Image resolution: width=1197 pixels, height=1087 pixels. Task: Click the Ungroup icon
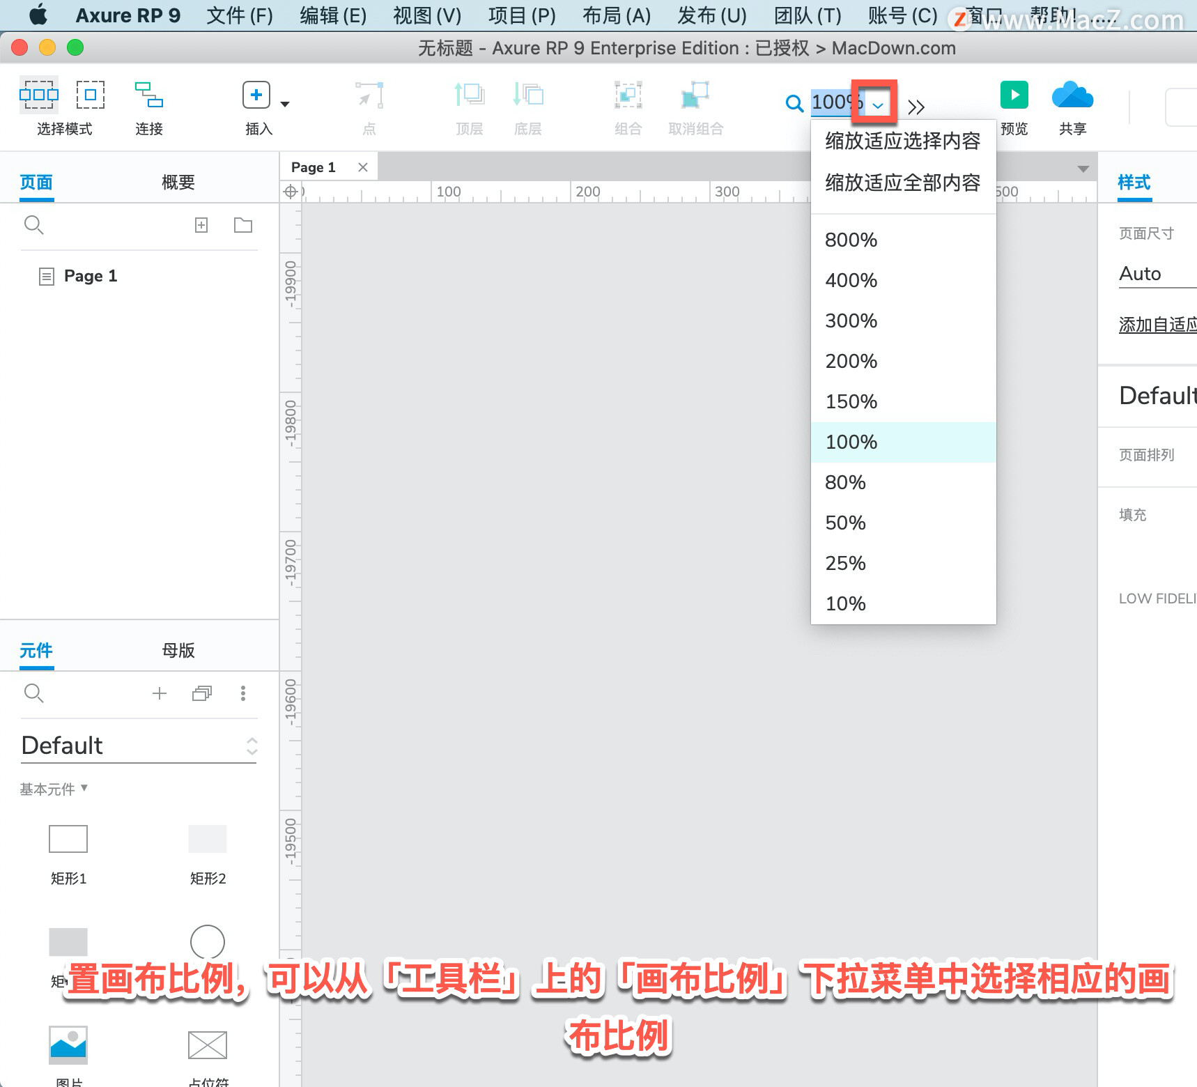click(695, 95)
